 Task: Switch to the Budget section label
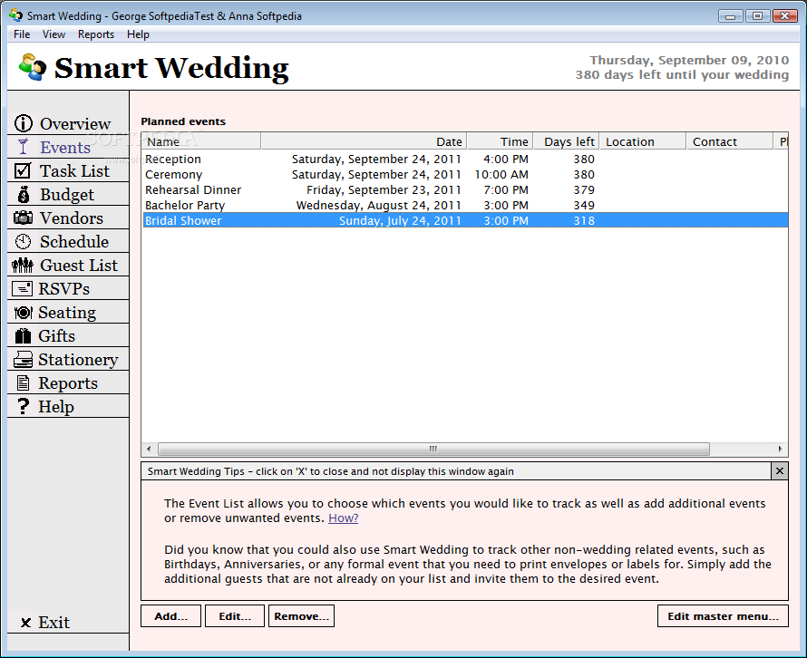pyautogui.click(x=67, y=195)
